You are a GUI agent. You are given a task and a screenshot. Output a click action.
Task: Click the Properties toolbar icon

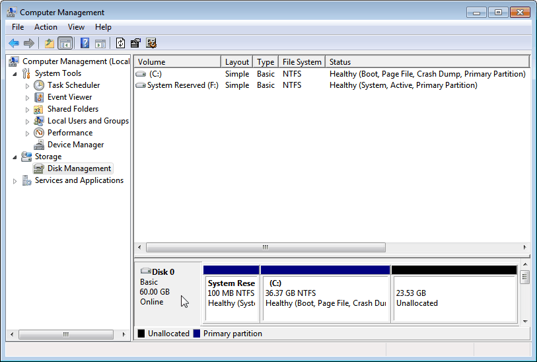pyautogui.click(x=135, y=43)
